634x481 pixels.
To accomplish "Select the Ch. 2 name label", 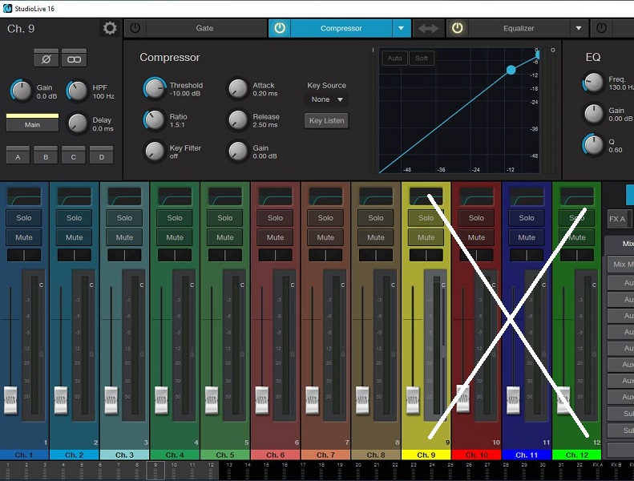I will (x=74, y=455).
